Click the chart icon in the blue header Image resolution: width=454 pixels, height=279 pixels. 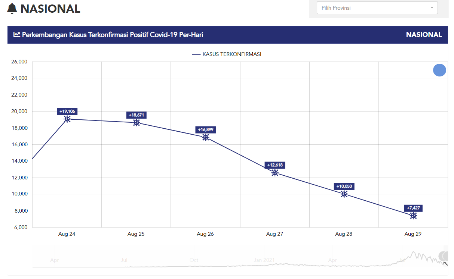point(17,35)
